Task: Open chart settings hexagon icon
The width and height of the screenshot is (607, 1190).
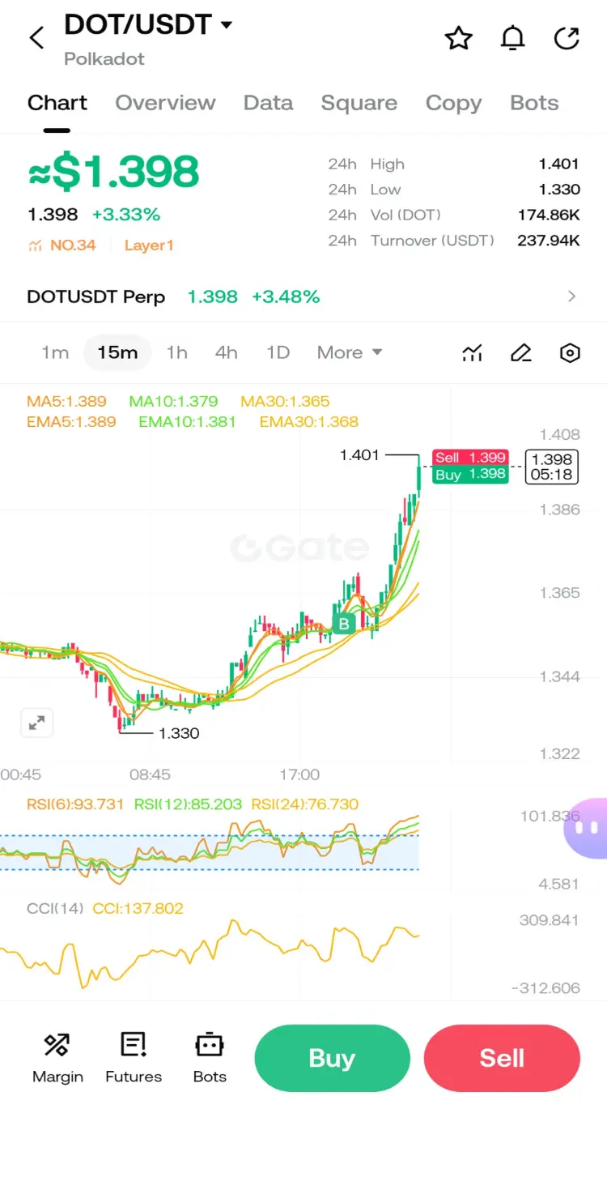Action: click(x=571, y=353)
